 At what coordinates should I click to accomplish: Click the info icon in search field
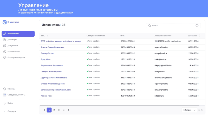tap(197, 25)
